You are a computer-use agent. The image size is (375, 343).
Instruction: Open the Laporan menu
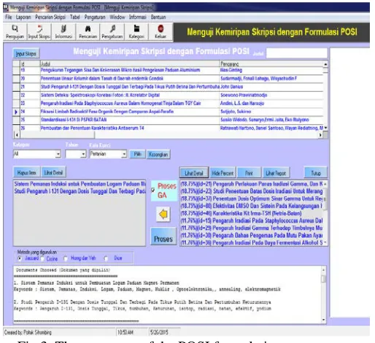point(23,17)
